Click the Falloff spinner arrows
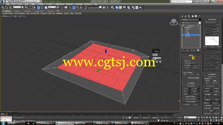The image size is (223, 125). tap(218, 29)
